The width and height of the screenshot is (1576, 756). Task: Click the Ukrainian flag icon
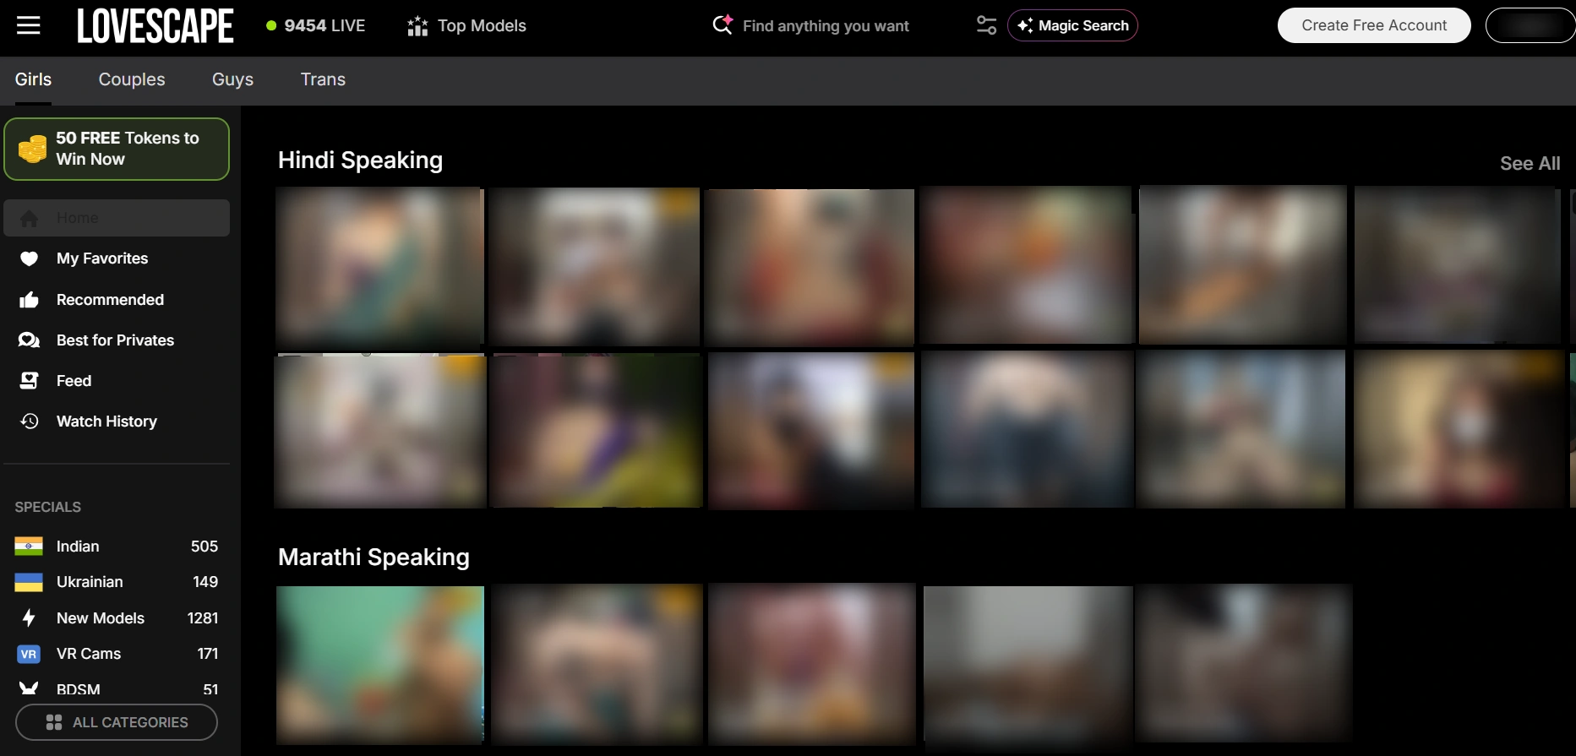pyautogui.click(x=29, y=582)
